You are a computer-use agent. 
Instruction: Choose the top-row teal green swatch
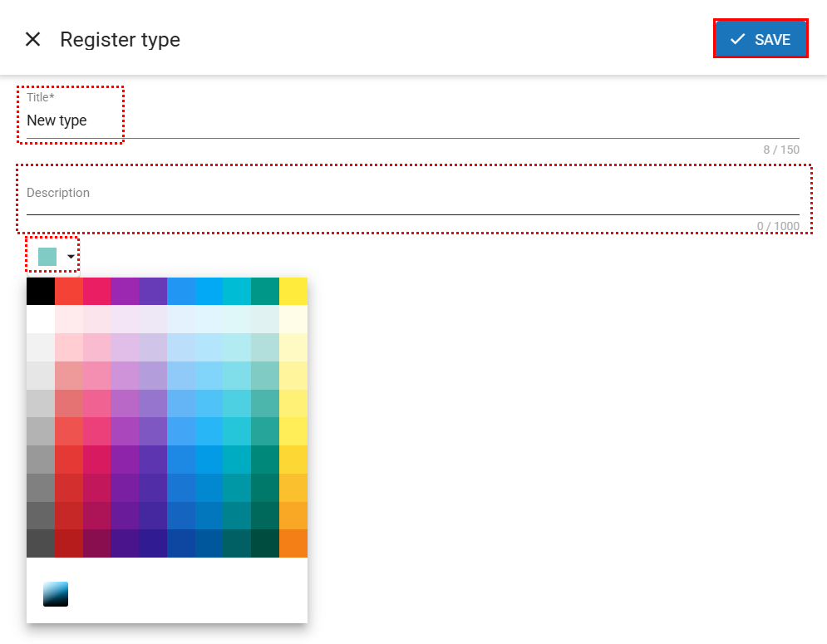[265, 292]
